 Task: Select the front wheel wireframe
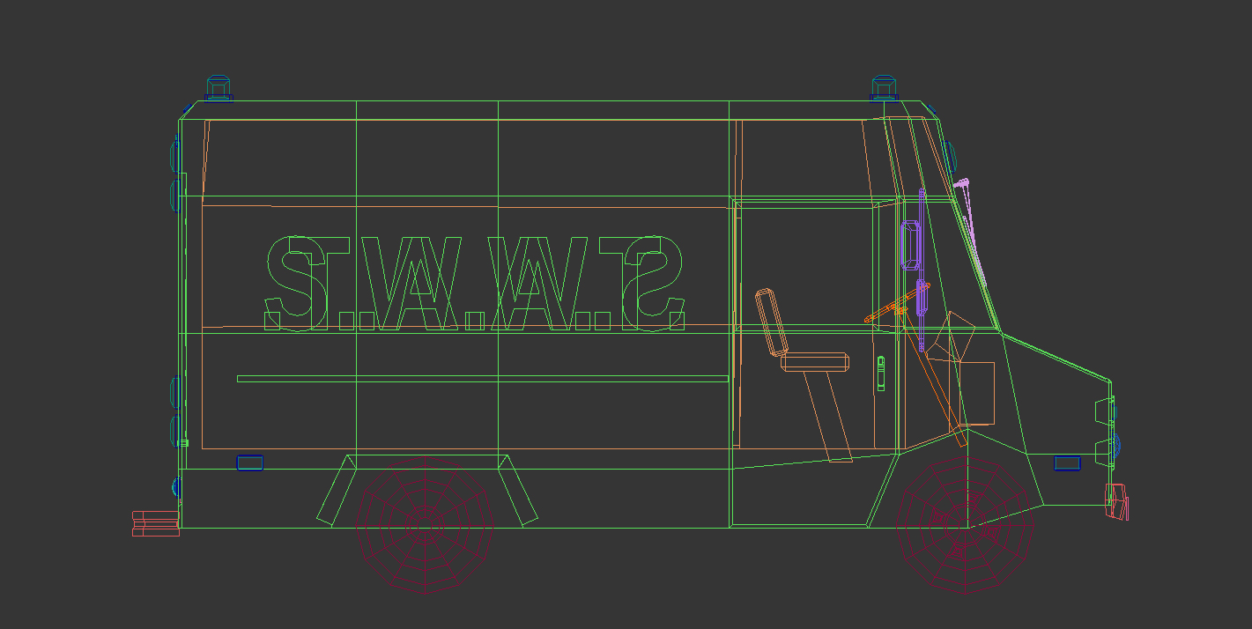(x=965, y=526)
